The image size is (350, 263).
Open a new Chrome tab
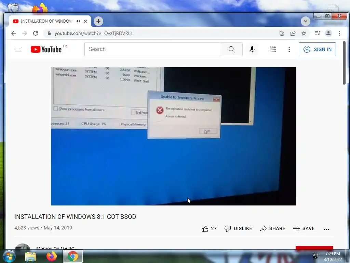(x=98, y=21)
